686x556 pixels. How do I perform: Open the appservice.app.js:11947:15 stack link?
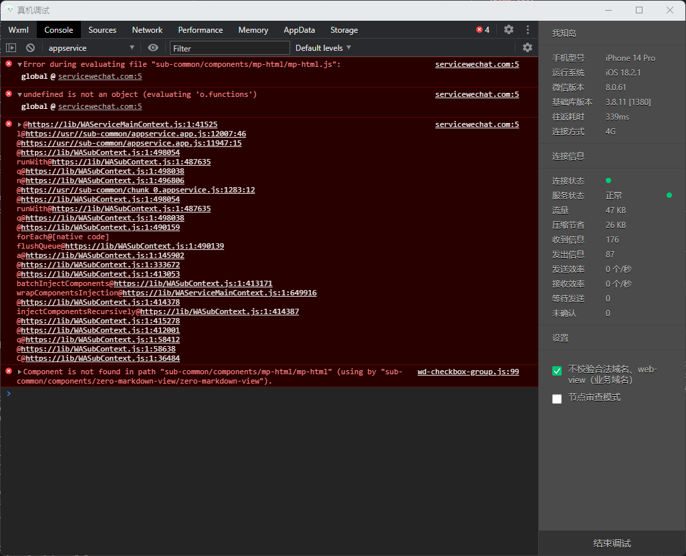coord(131,143)
